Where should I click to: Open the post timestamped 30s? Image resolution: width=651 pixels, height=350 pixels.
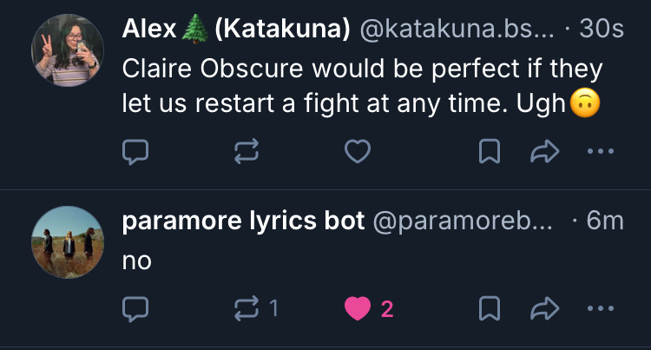[x=603, y=29]
